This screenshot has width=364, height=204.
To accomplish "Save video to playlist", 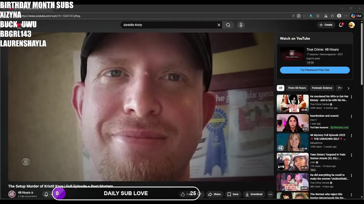I will coord(233,194).
